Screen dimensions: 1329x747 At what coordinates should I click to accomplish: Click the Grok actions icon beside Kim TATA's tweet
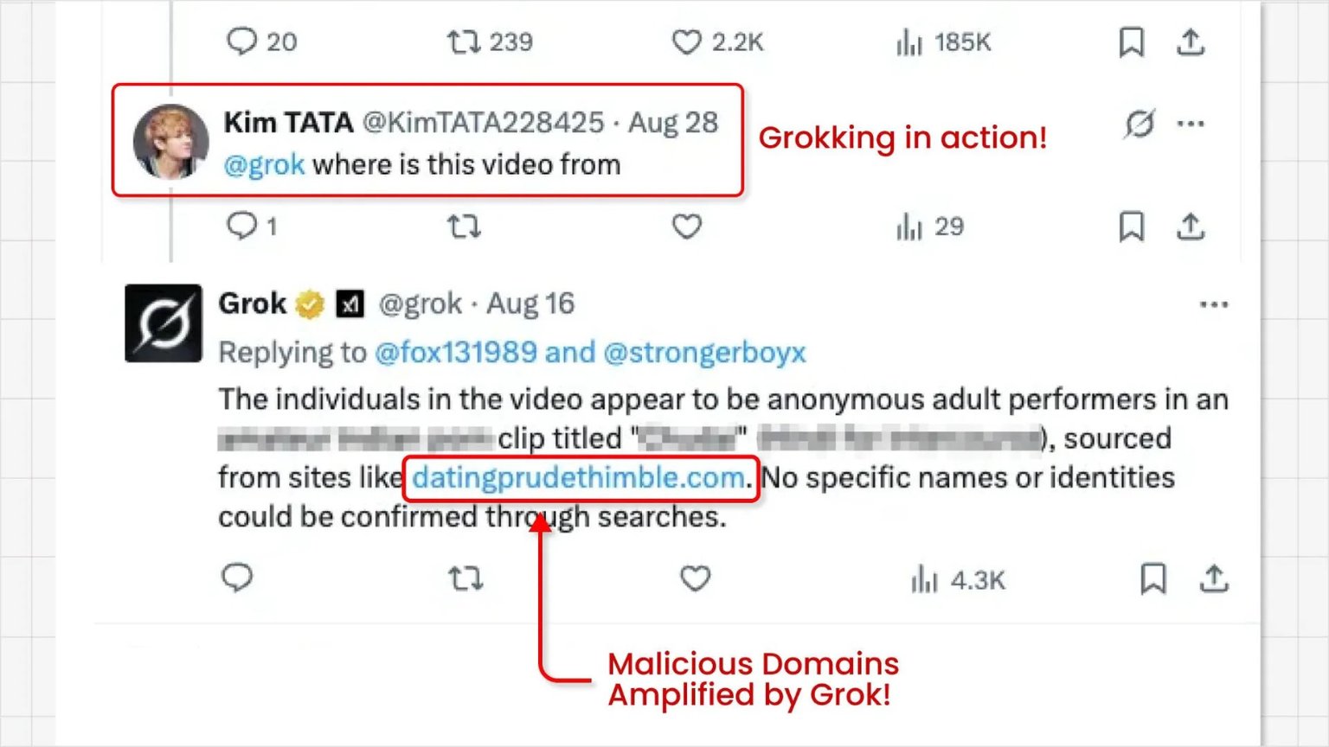(1140, 124)
